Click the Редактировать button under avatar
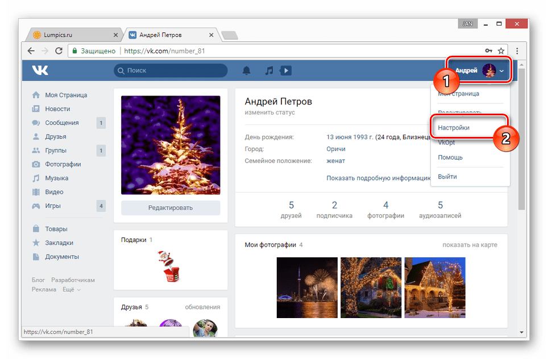The height and width of the screenshot is (359, 548). [171, 208]
